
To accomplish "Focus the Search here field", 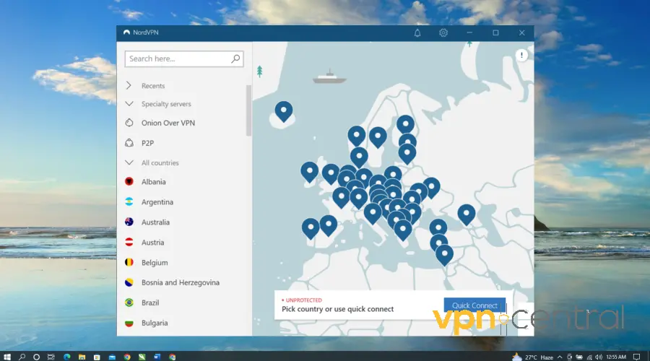I will [x=184, y=59].
